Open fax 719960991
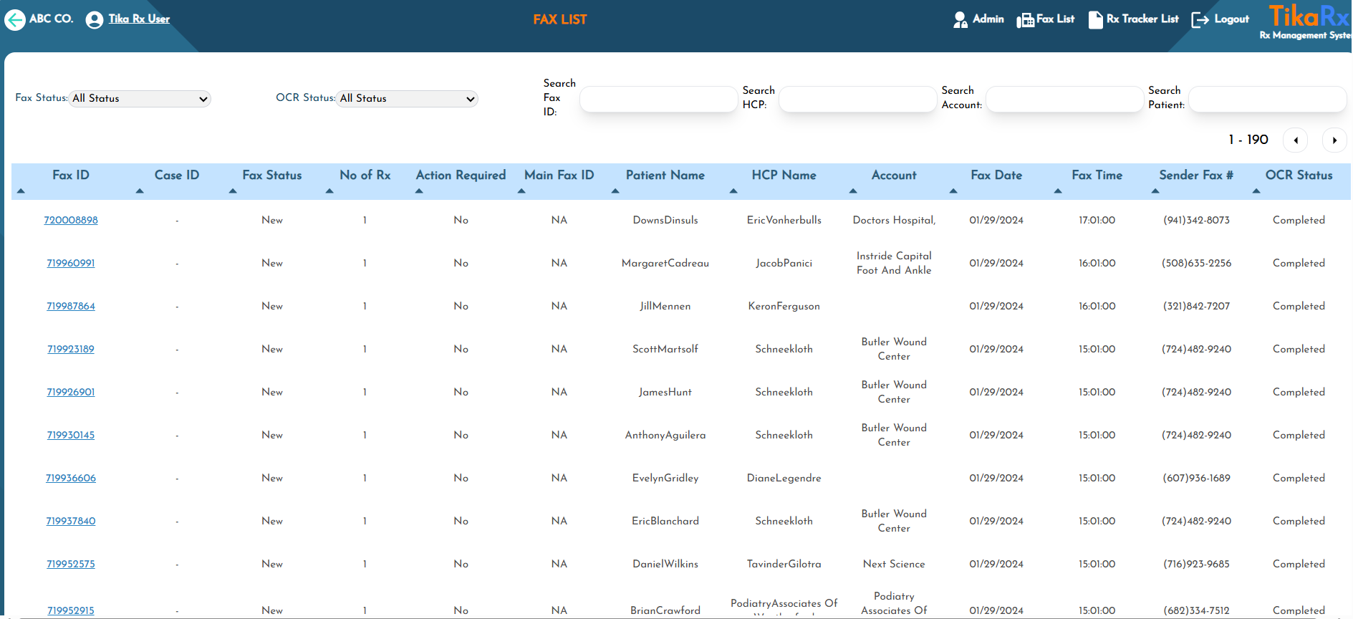1353x619 pixels. click(x=71, y=263)
